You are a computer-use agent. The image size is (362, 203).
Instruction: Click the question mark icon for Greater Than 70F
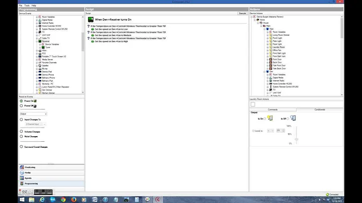[x=88, y=26]
